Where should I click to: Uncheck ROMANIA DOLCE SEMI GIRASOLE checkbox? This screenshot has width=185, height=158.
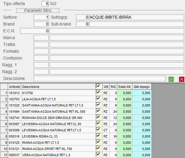point(98,117)
